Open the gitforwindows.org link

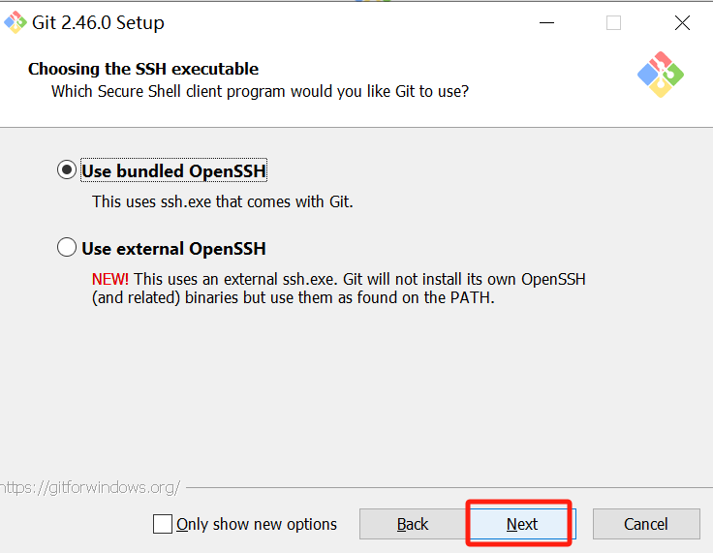coord(89,487)
